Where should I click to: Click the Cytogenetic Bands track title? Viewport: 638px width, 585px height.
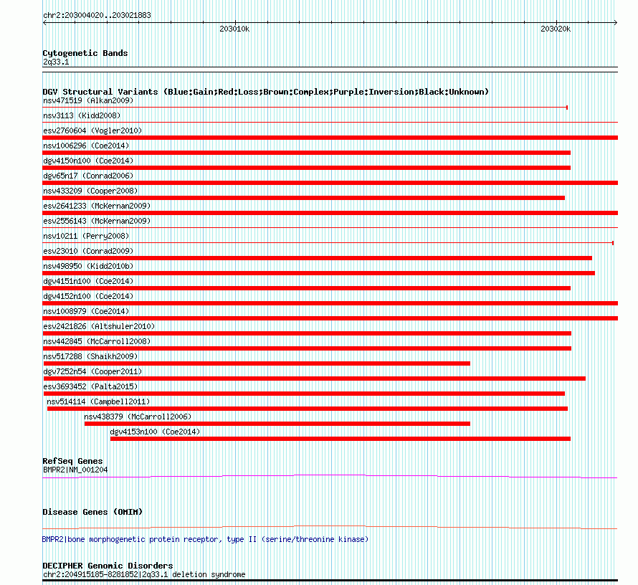[x=85, y=53]
